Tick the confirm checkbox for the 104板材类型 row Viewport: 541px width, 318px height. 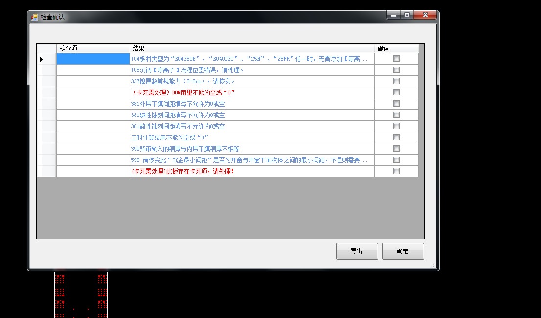(396, 59)
